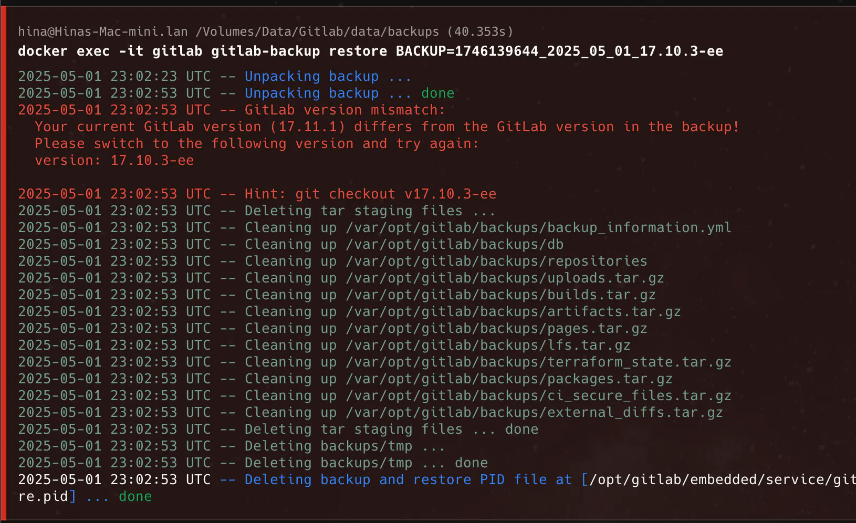856x523 pixels.
Task: Click the pages.tar.gz file path
Action: click(x=496, y=329)
